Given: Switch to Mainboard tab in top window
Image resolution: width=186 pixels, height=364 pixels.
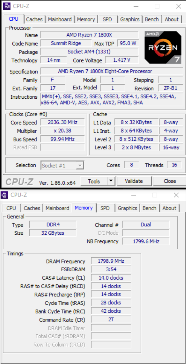Looking at the screenshot, I should click(x=60, y=19).
